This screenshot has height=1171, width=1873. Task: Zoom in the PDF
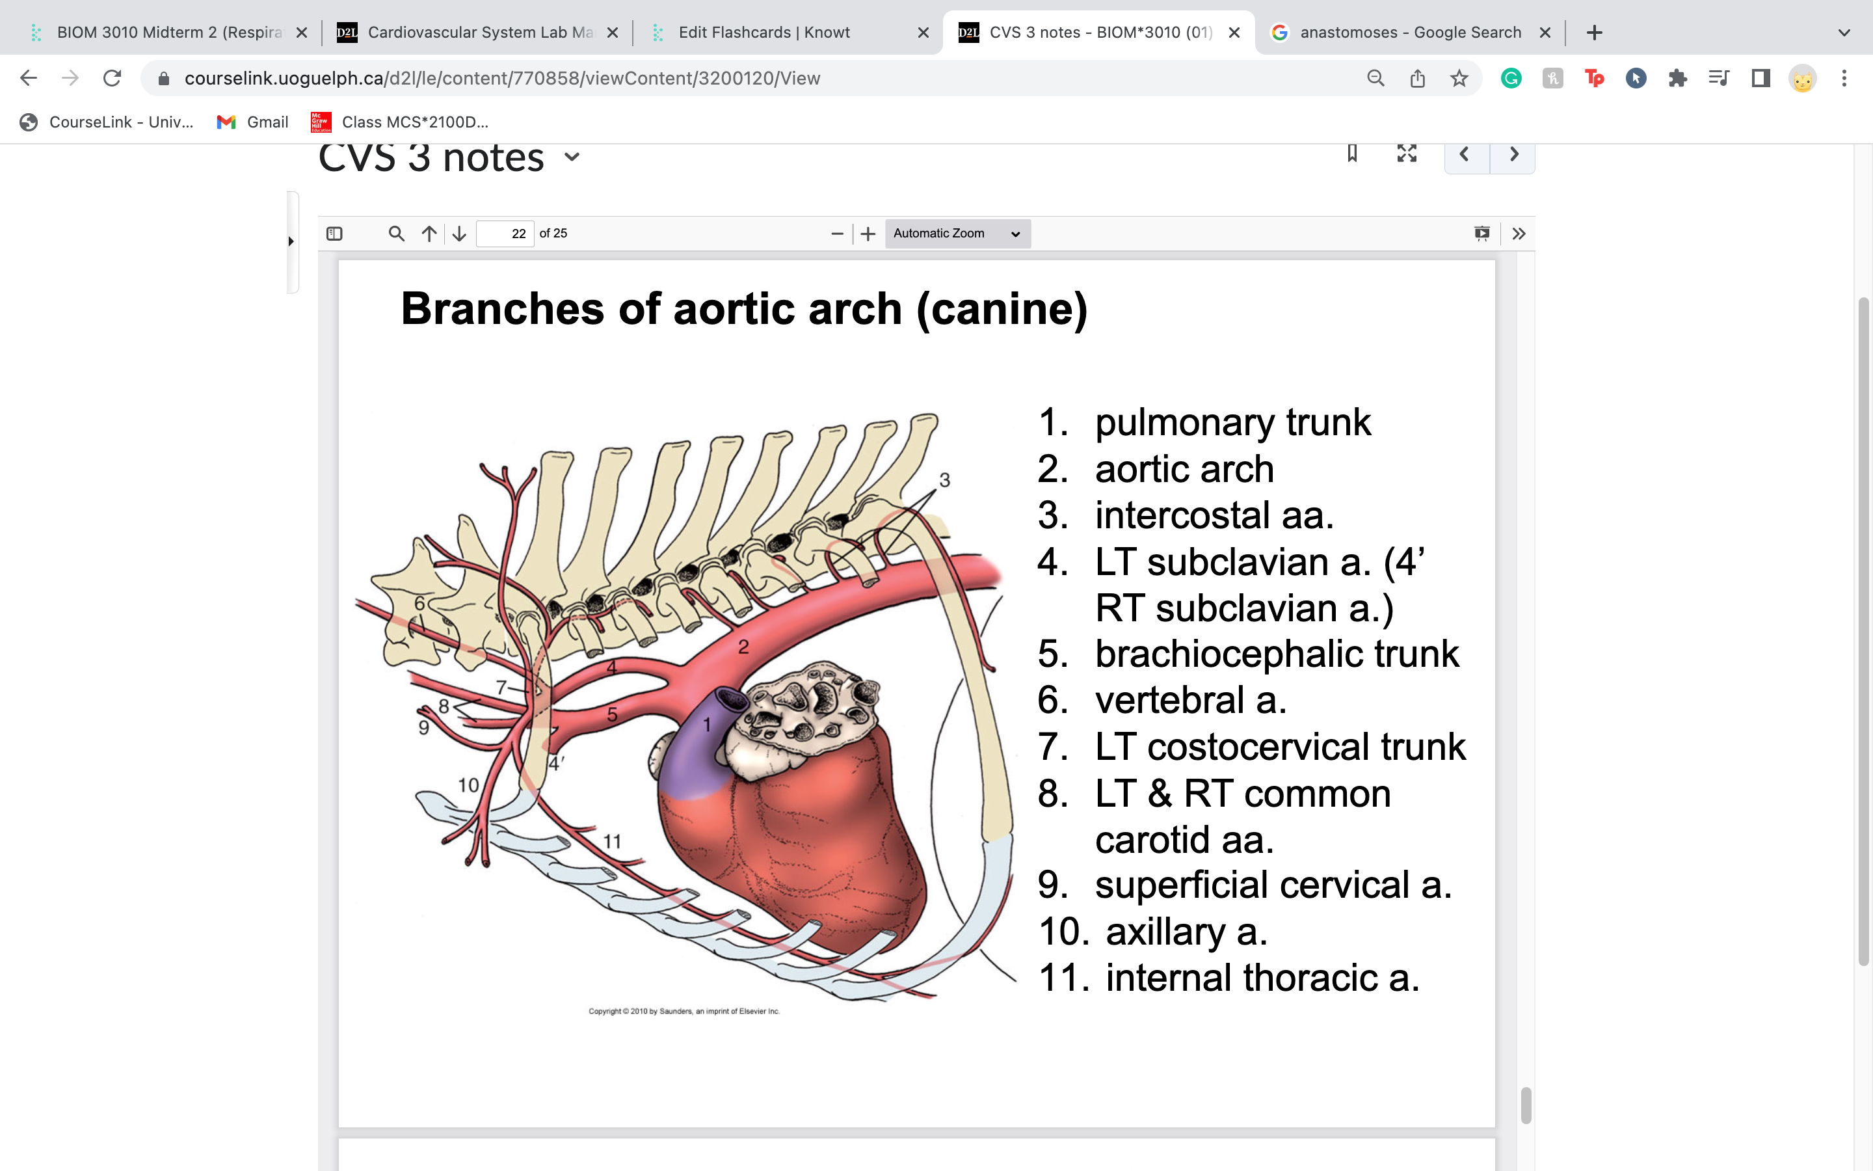868,233
